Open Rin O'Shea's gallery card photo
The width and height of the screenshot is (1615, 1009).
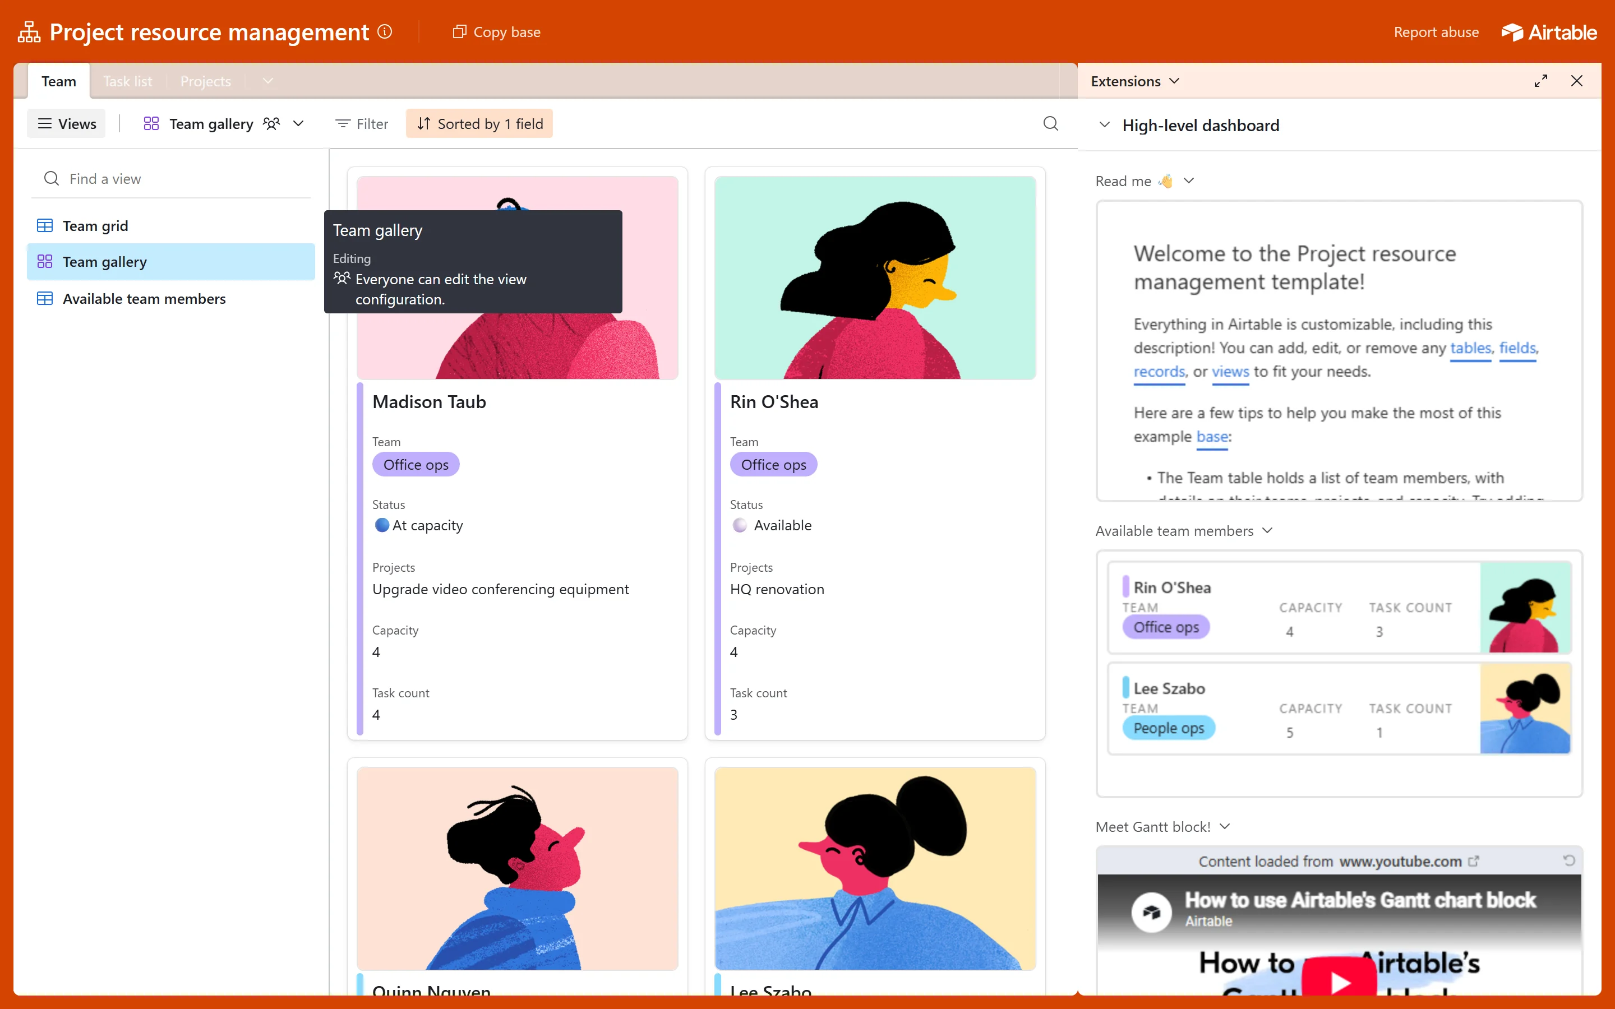click(875, 277)
